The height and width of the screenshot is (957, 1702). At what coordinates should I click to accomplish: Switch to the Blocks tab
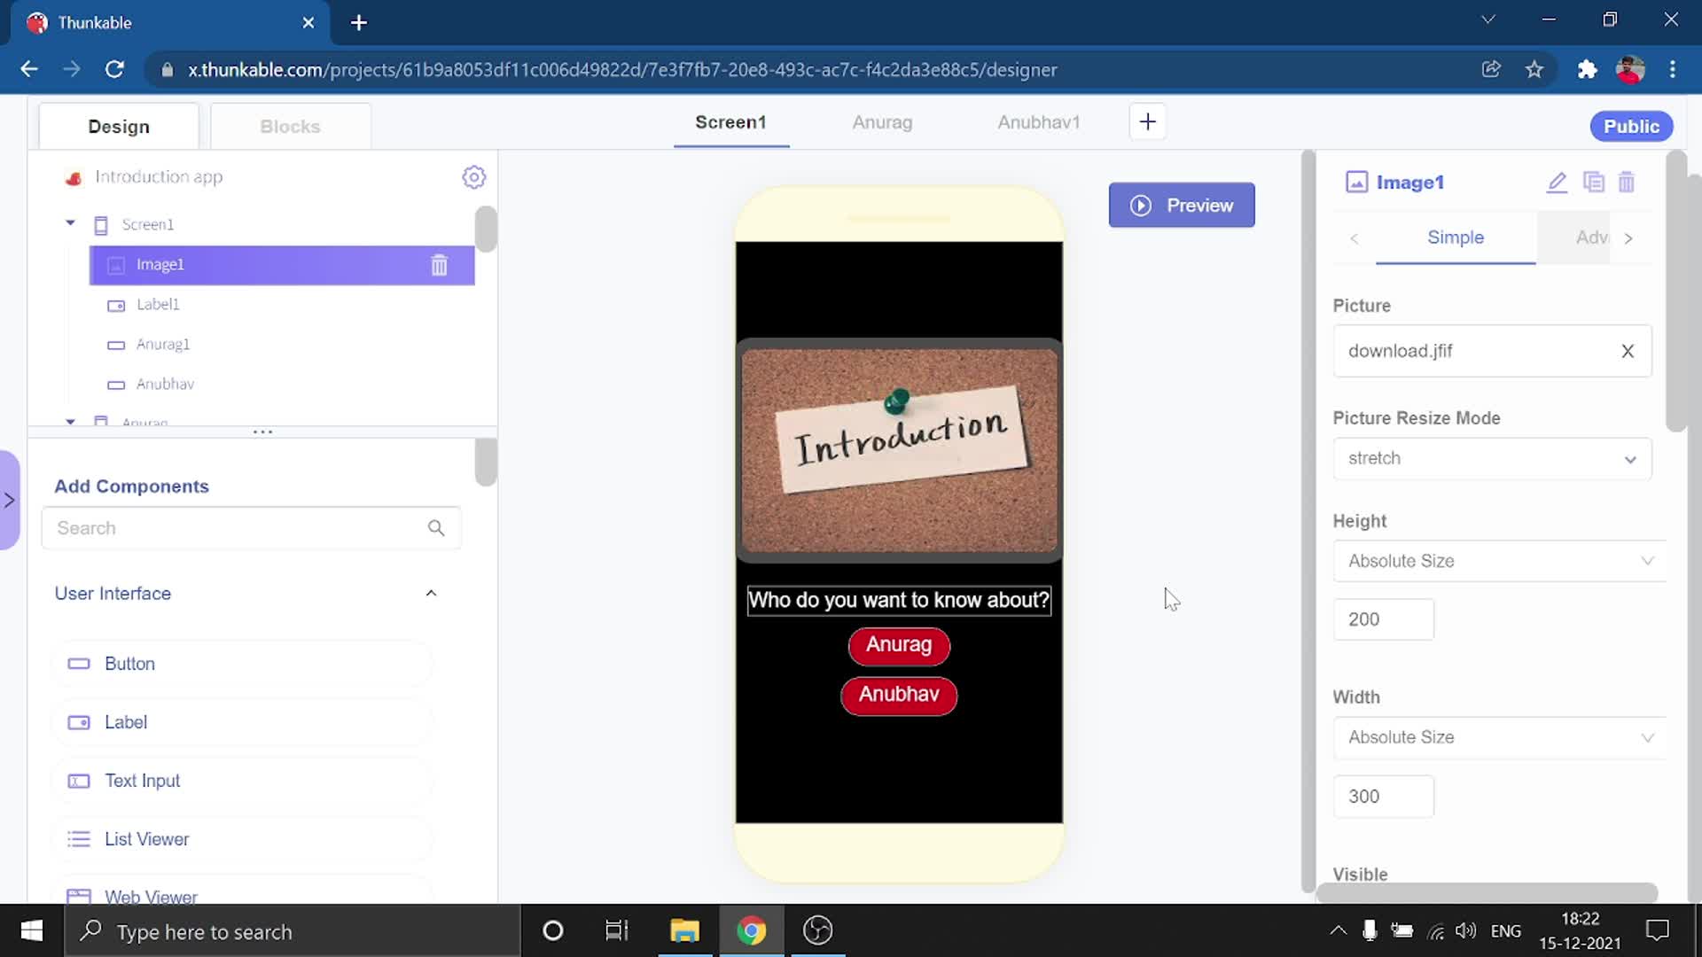click(290, 127)
